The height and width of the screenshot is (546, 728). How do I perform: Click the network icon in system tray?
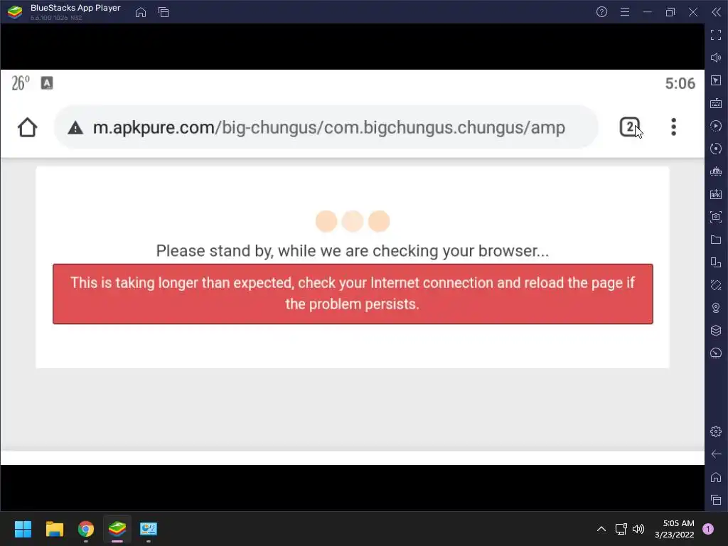tap(621, 529)
